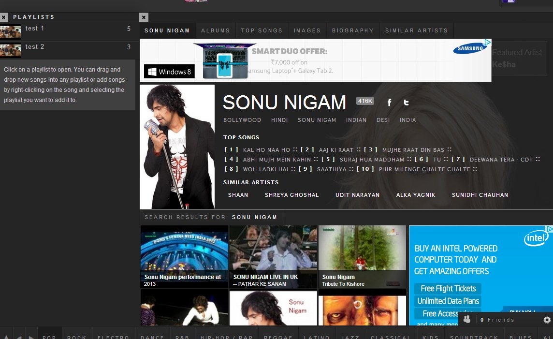Switch to the Biography tab

(x=353, y=30)
